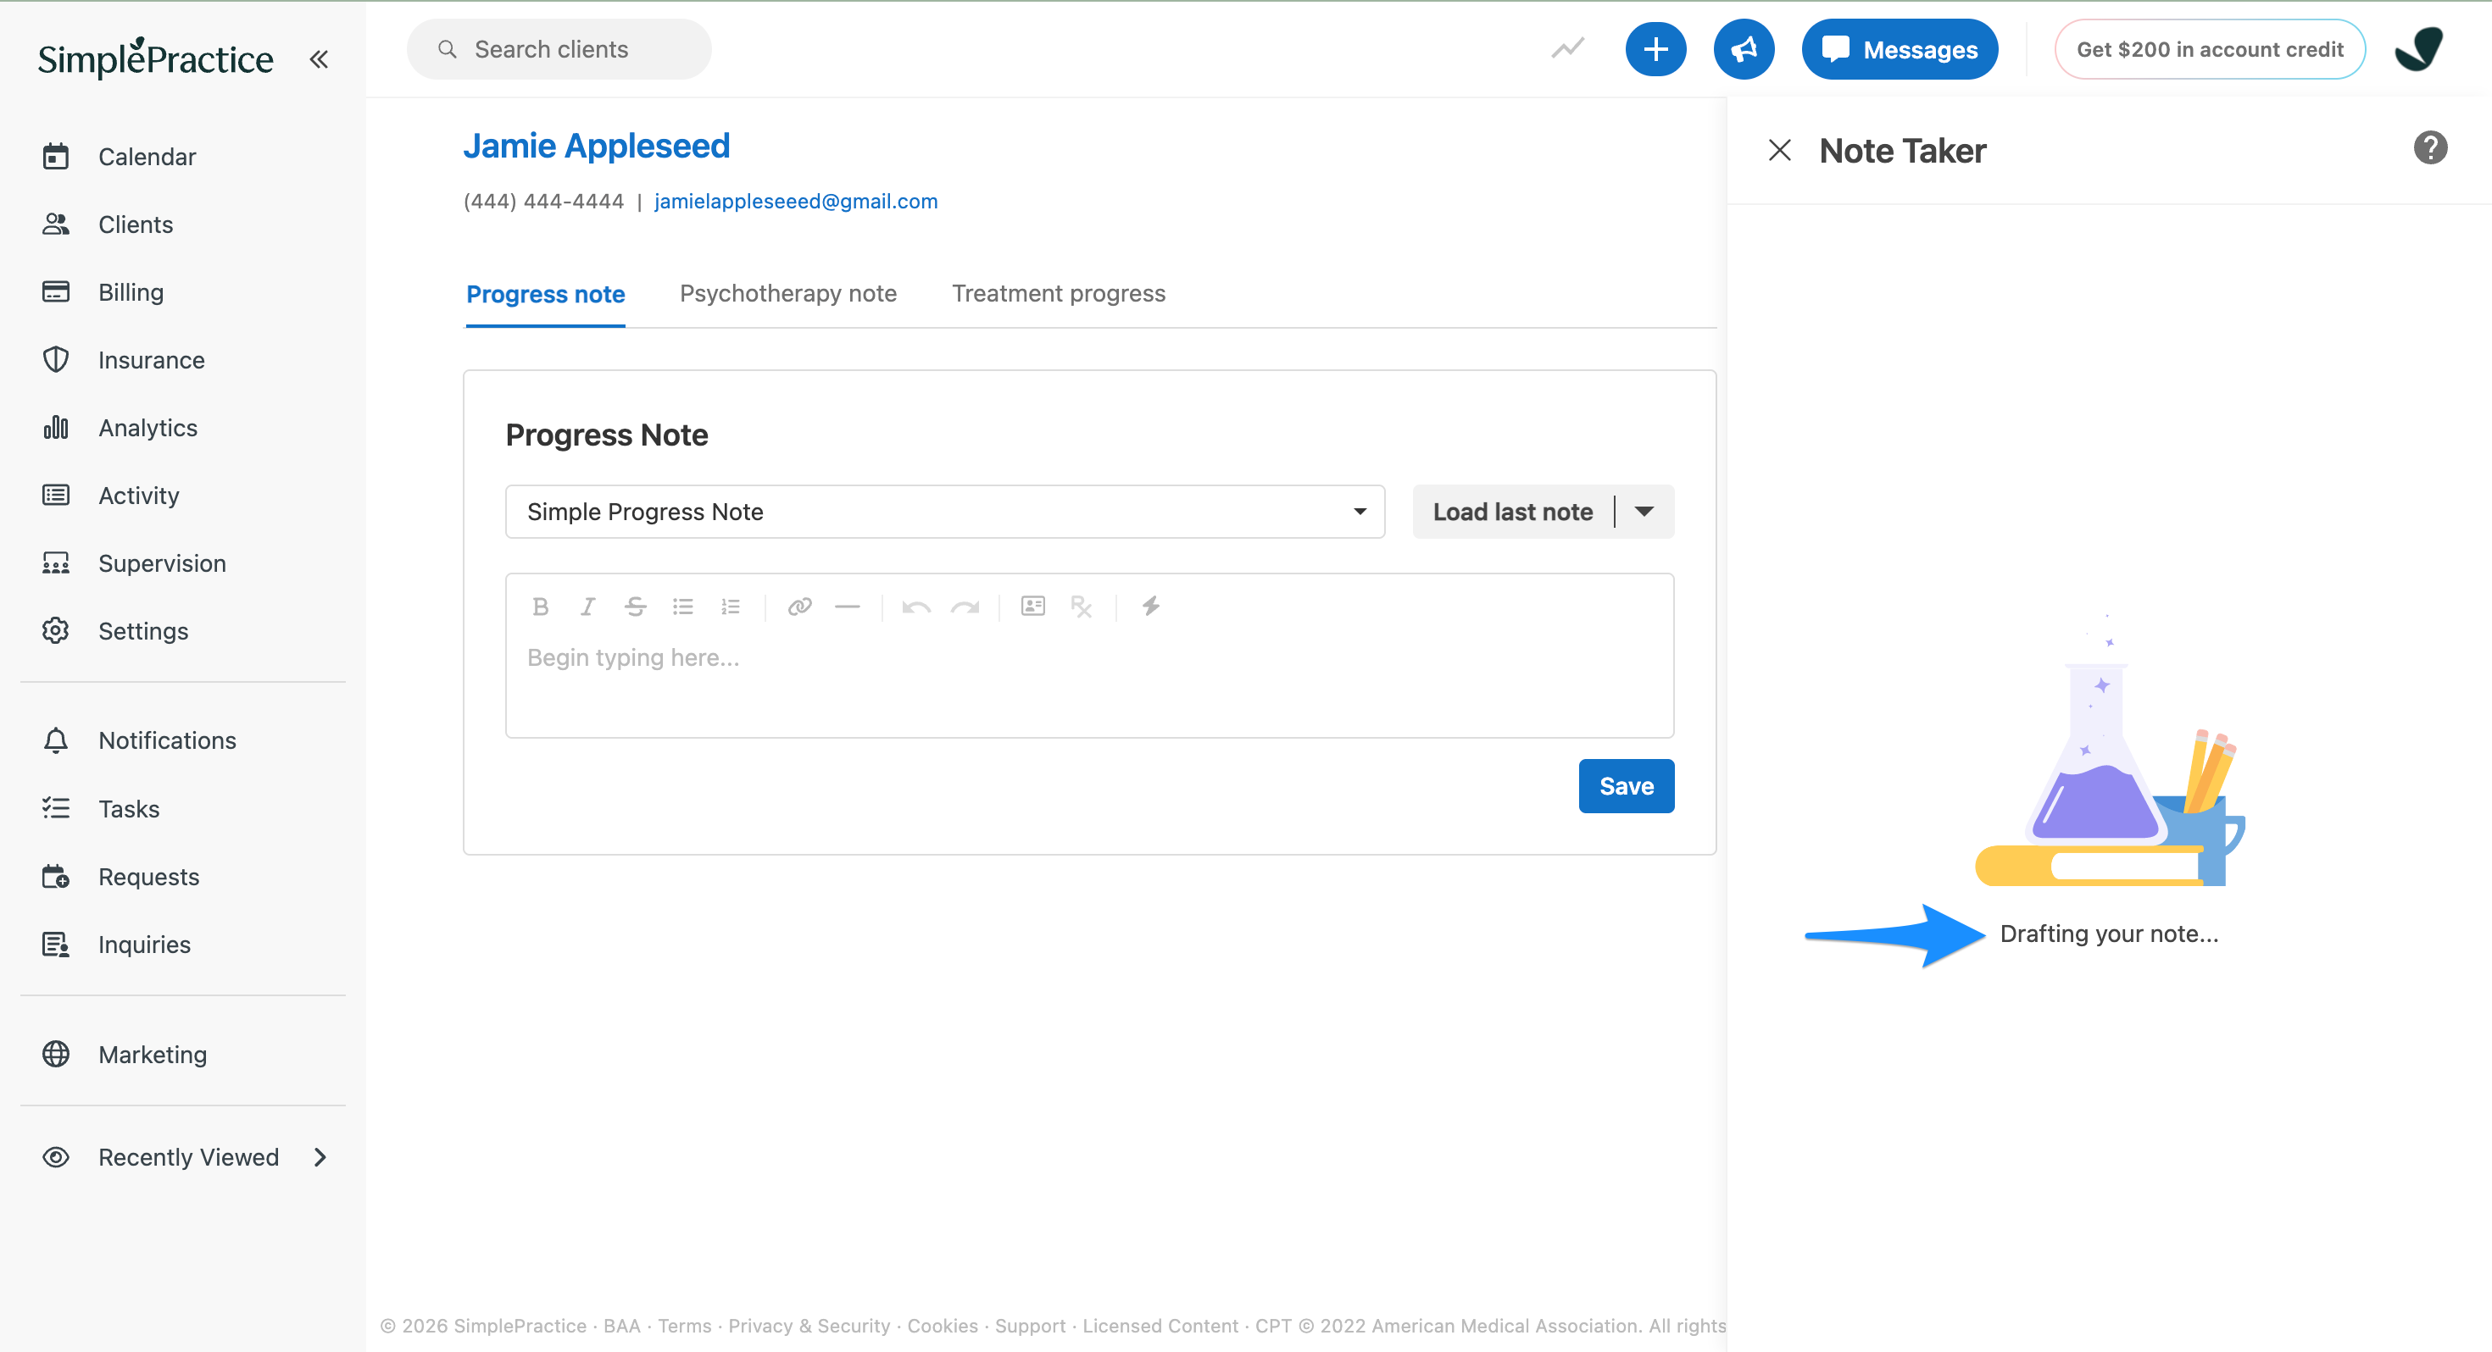Collapse the sidebar with the double chevron
This screenshot has height=1352, width=2492.
318,59
